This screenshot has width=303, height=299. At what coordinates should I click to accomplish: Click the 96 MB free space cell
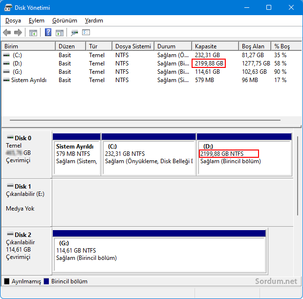tap(250, 80)
